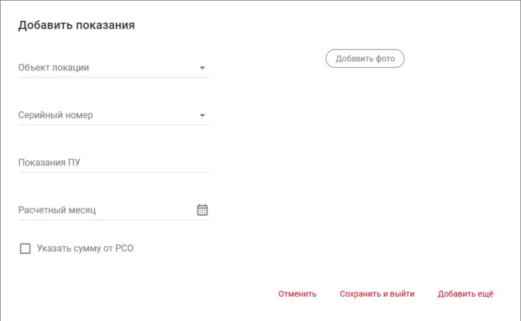This screenshot has height=321, width=521.
Task: Click "Сохранить и выйти"
Action: point(376,294)
